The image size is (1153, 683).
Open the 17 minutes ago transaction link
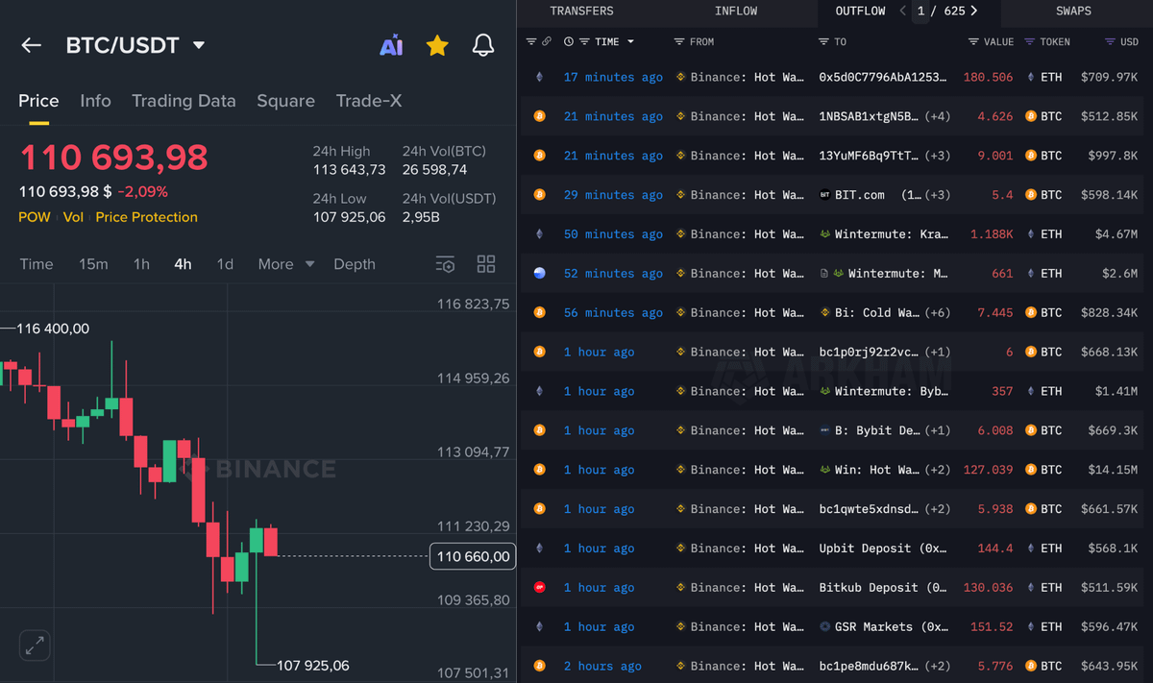613,77
